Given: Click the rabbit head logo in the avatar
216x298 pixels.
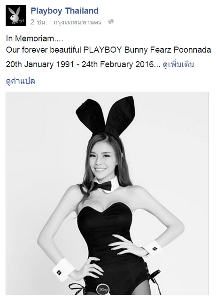Looking at the screenshot, I should (15, 14).
